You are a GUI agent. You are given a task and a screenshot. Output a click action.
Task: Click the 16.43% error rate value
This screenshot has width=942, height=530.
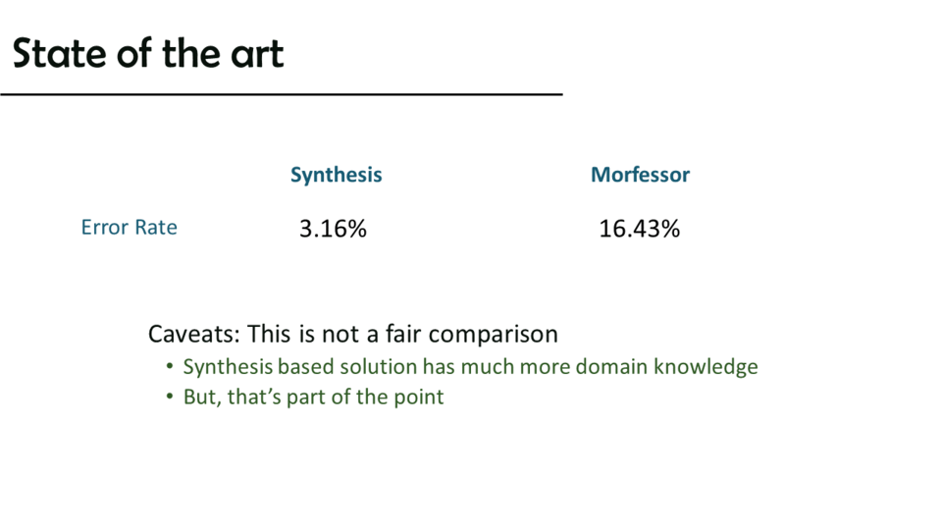point(639,230)
